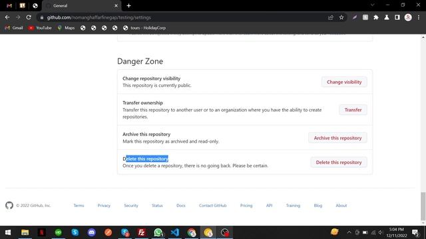This screenshot has width=426, height=239.
Task: Open first unnamed globe bookmark after Maps
Action: tap(83, 28)
